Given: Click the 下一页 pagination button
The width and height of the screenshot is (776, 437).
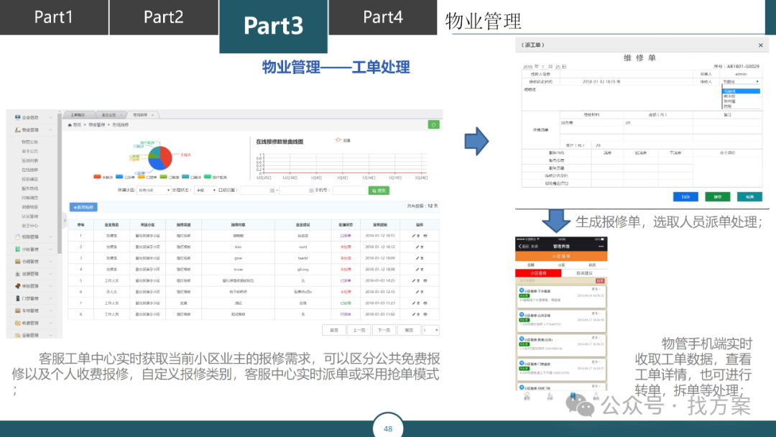Looking at the screenshot, I should coord(384,330).
